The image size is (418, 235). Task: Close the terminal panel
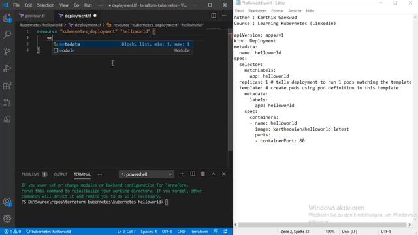point(224,174)
